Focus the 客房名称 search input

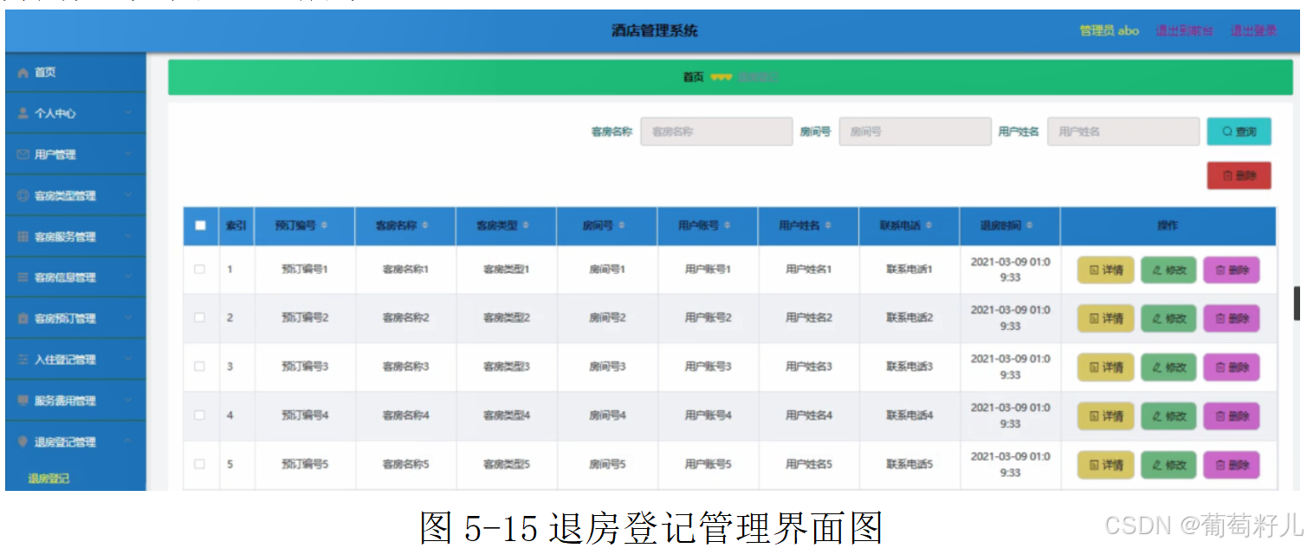pyautogui.click(x=716, y=132)
